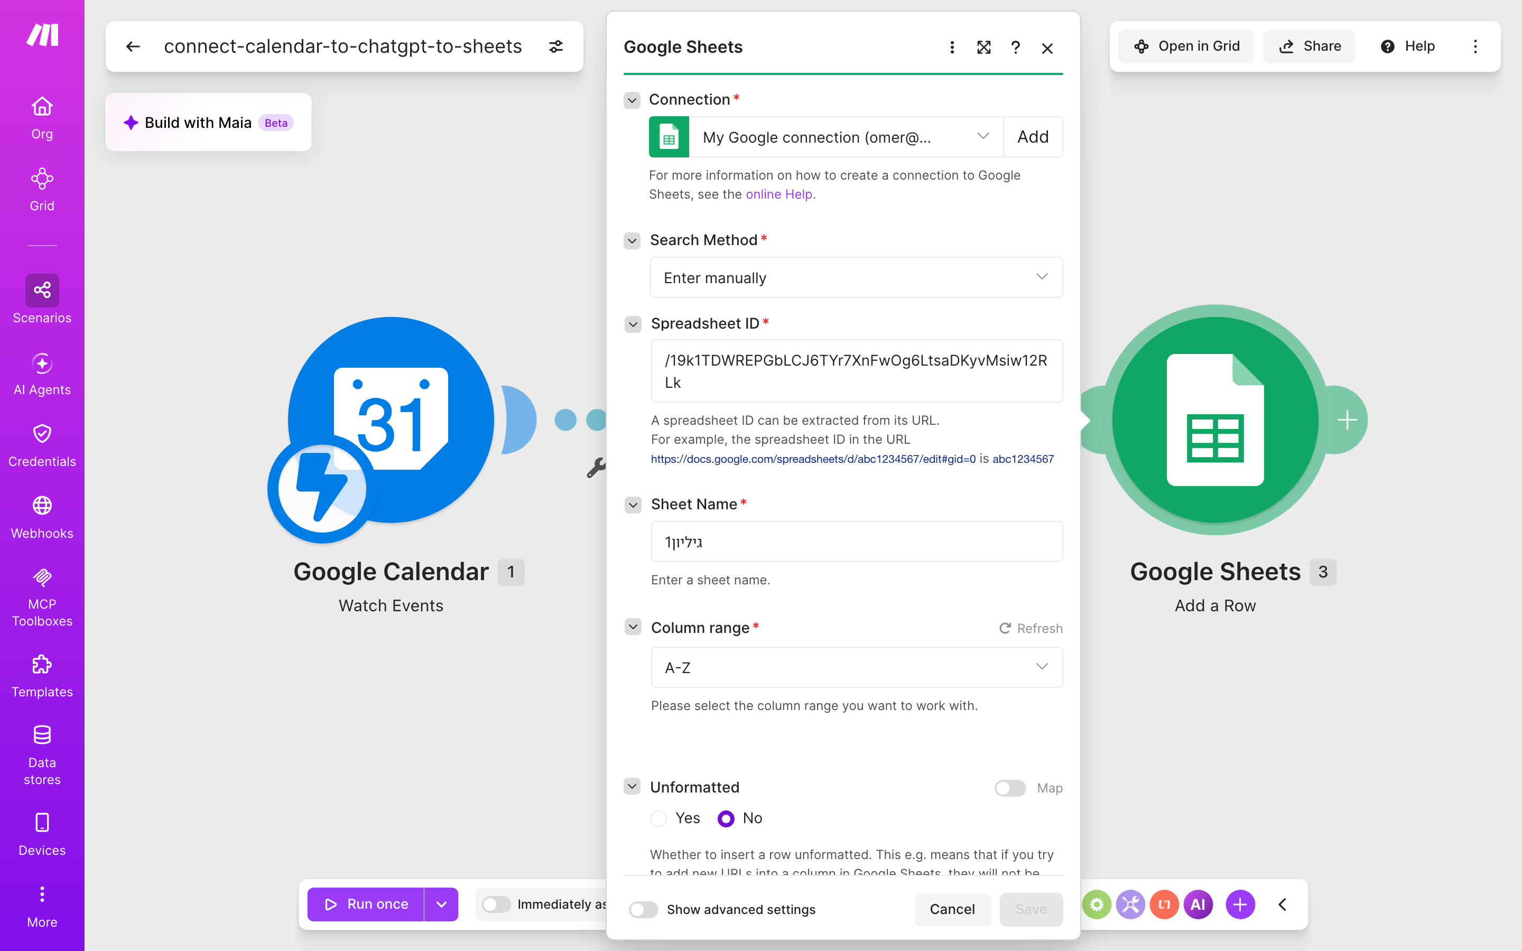Open MCP Toolboxes section
The height and width of the screenshot is (951, 1522).
click(42, 597)
